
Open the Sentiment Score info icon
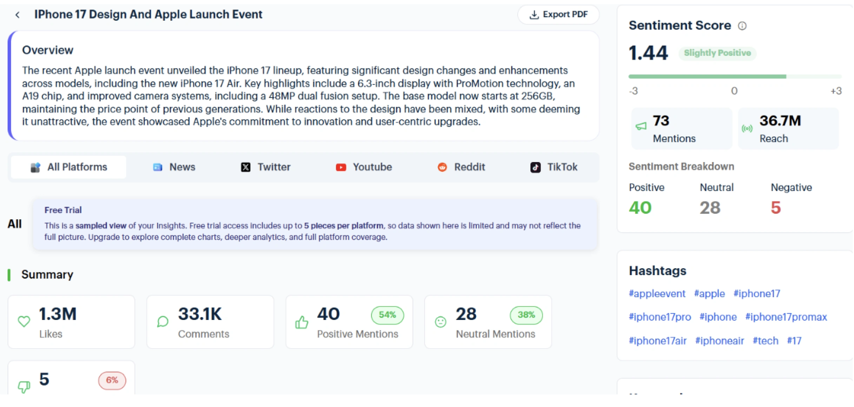click(x=742, y=26)
